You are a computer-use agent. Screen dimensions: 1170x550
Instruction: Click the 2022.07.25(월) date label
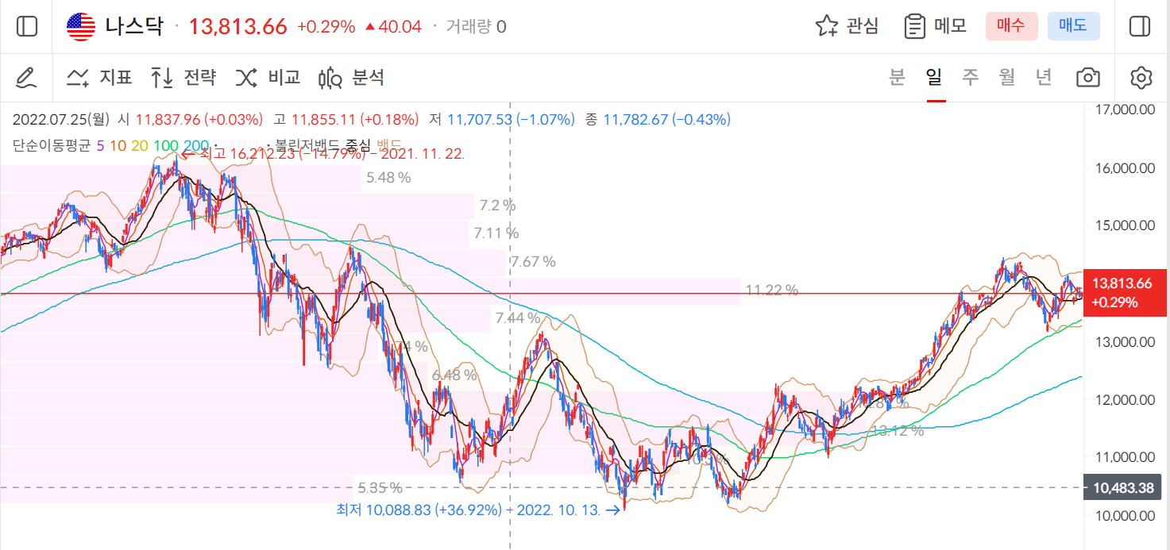point(61,120)
